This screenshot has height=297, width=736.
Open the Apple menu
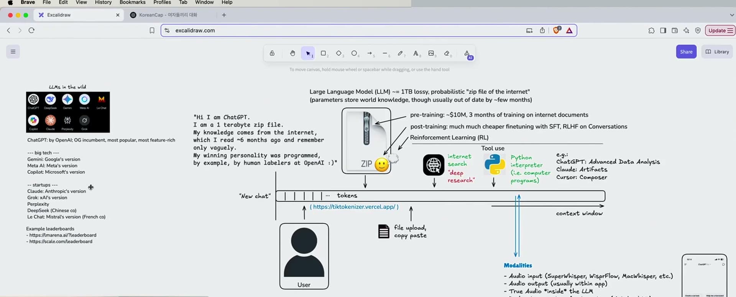(10, 2)
